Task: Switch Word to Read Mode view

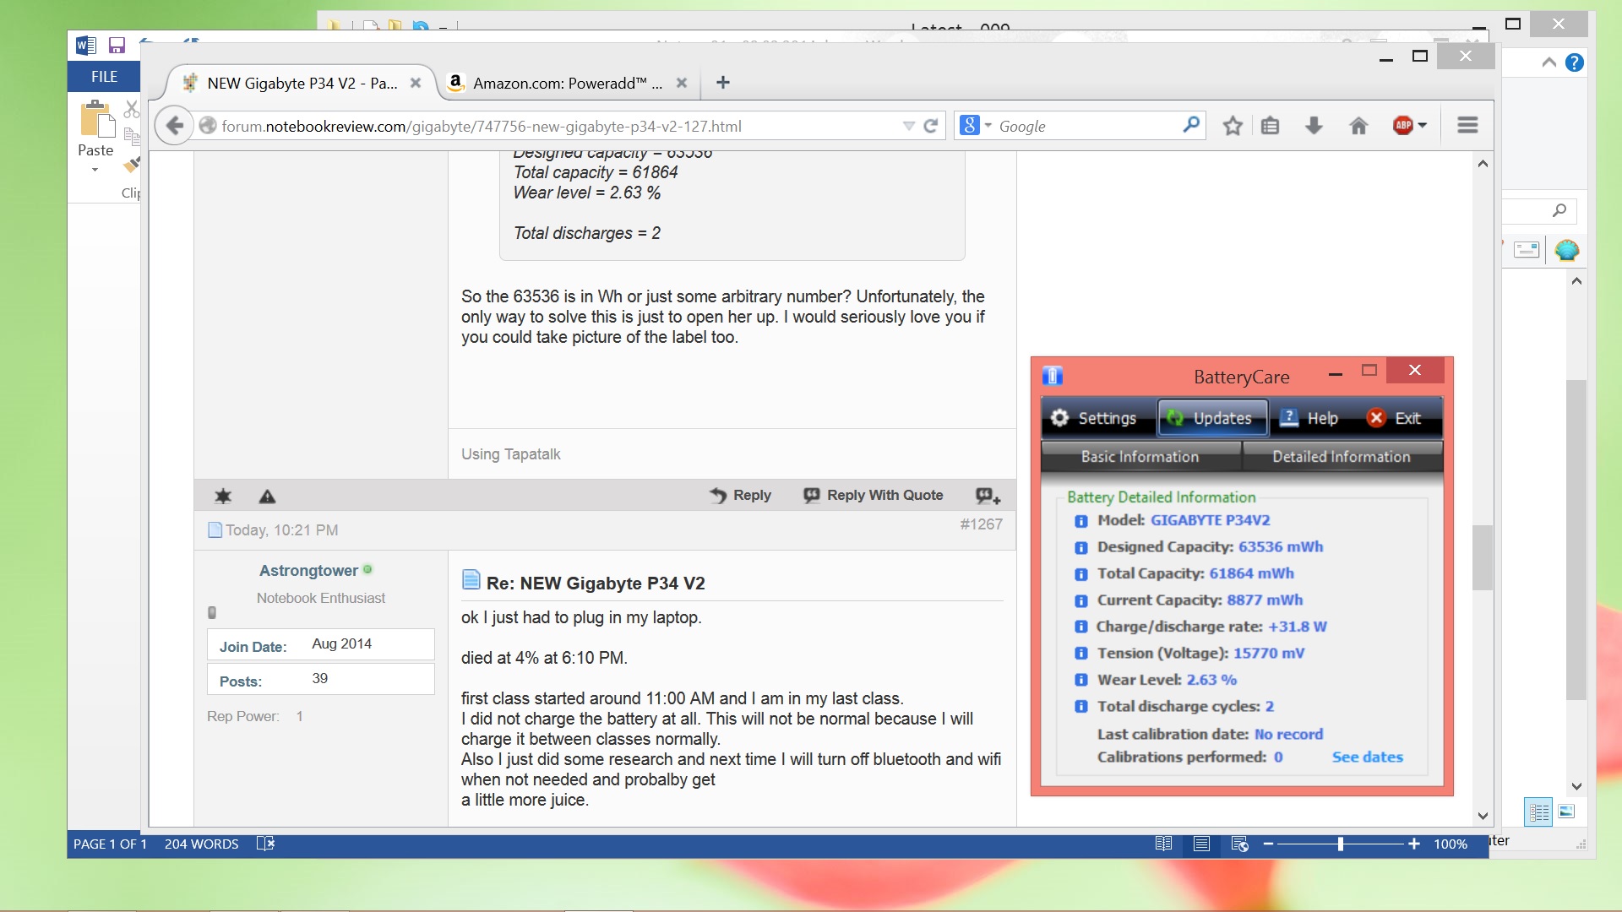Action: [x=1163, y=844]
